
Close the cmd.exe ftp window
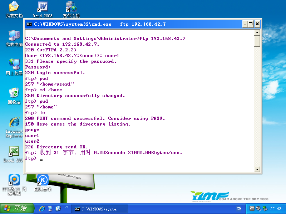tap(257, 24)
